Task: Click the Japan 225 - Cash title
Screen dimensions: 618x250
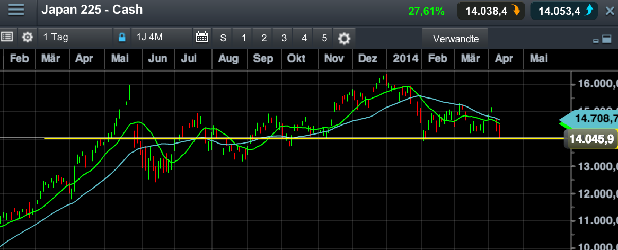Action: click(x=92, y=10)
